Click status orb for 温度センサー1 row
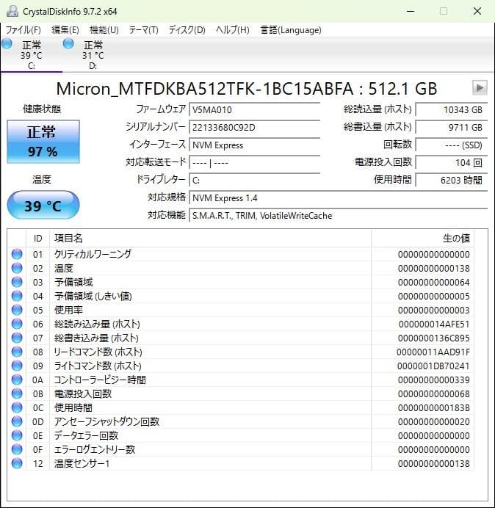The width and height of the screenshot is (495, 508). (x=17, y=463)
